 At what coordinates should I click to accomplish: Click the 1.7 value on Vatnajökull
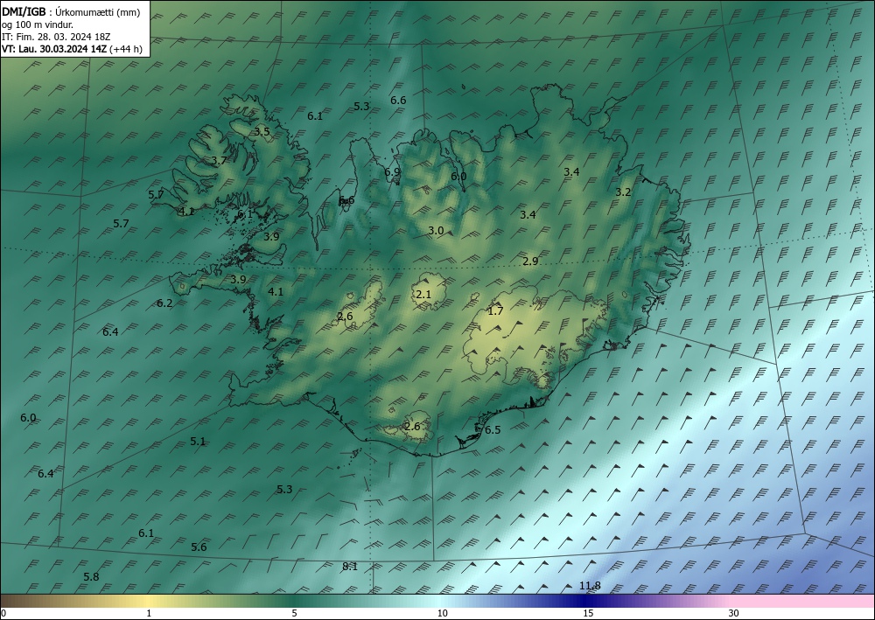point(495,311)
